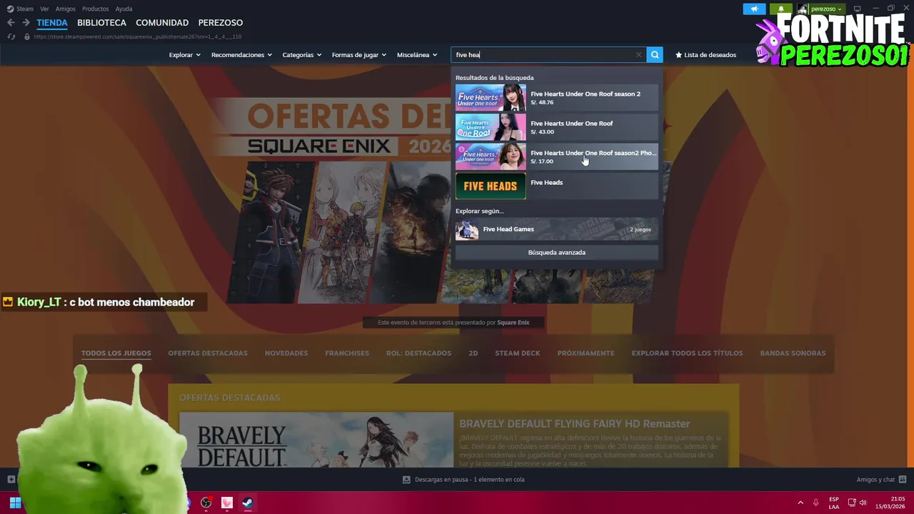Switch to the COMUNIDAD tab
This screenshot has height=514, width=914.
(x=162, y=23)
